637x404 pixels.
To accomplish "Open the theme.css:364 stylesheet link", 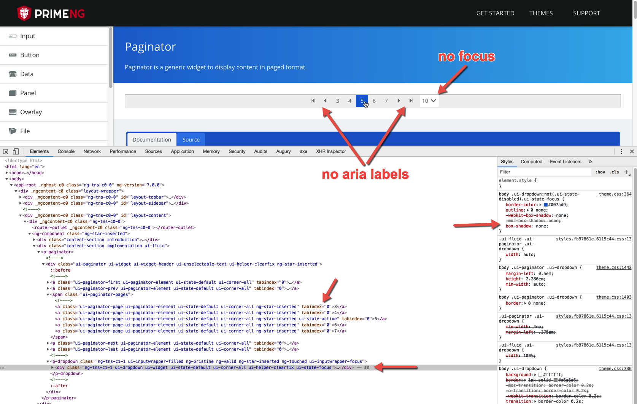I will tap(615, 194).
